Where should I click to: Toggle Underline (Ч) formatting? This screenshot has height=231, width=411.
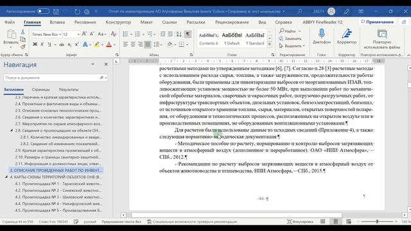pos(49,44)
